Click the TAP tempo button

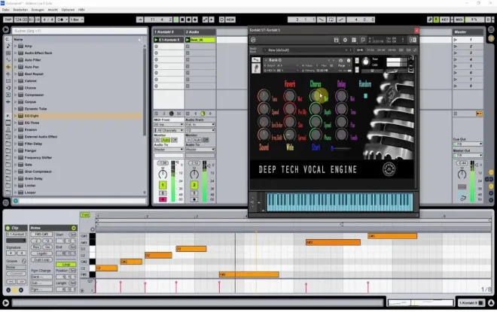pos(8,20)
